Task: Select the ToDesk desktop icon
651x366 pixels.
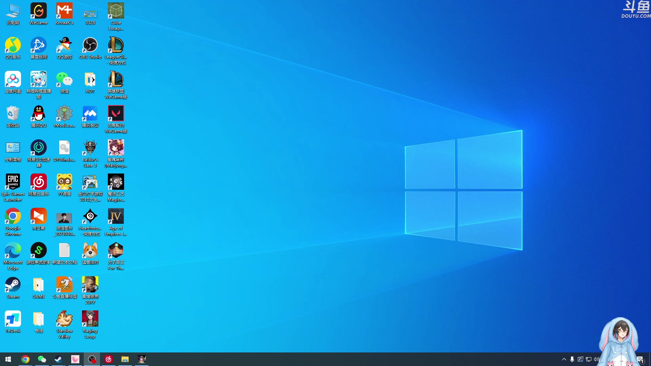Action: 13,322
